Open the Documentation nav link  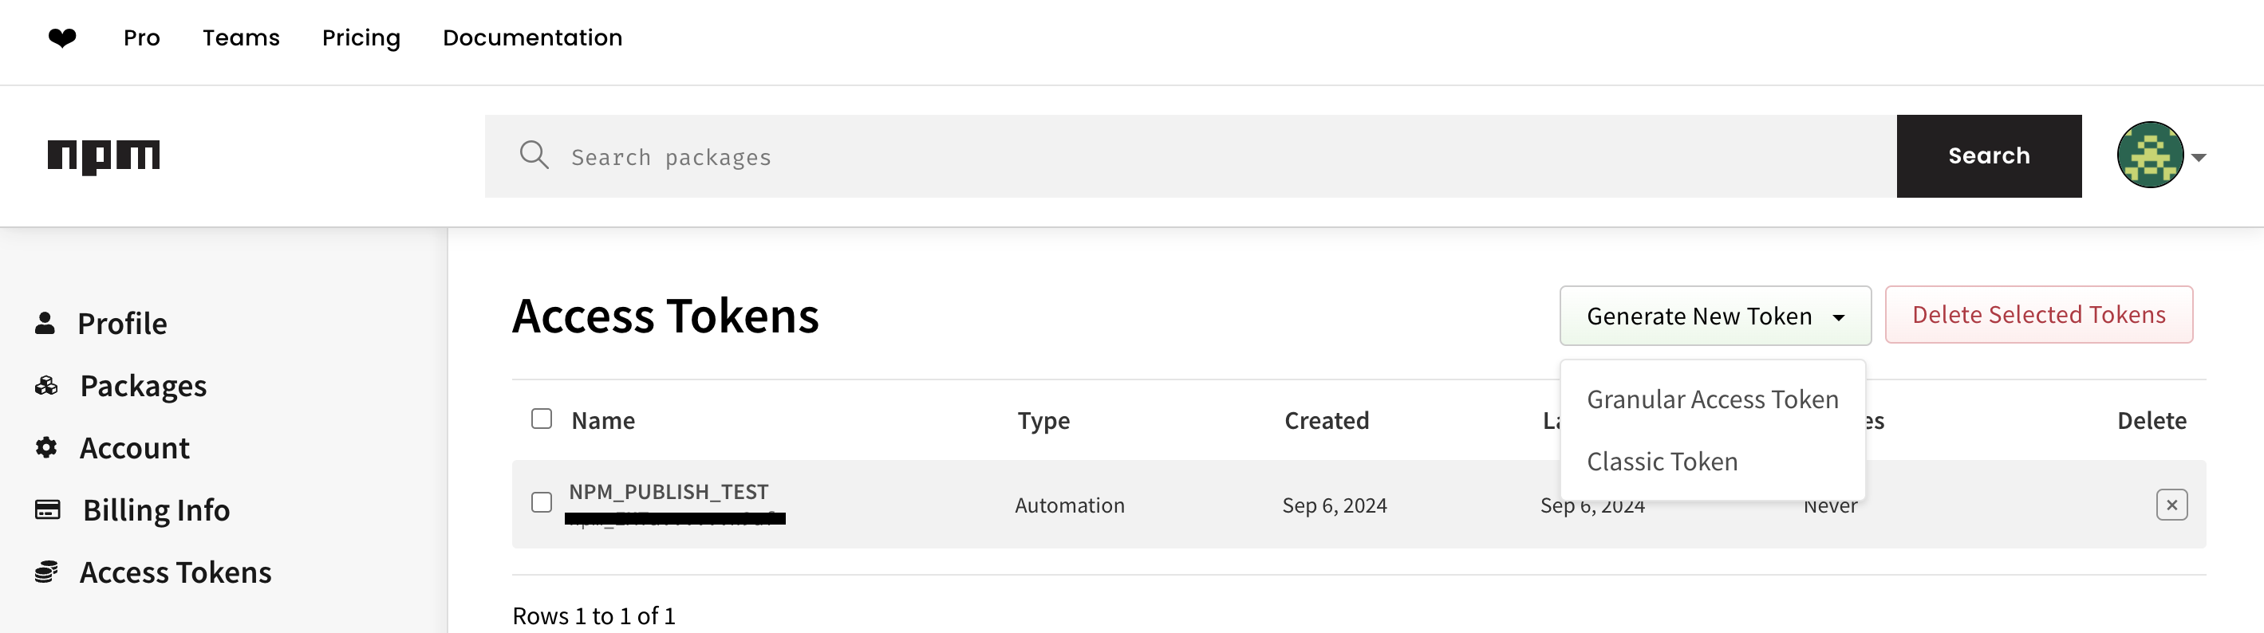(532, 37)
